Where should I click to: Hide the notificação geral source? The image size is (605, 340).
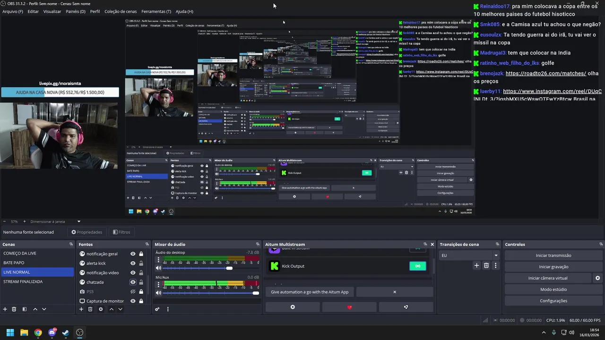[133, 254]
